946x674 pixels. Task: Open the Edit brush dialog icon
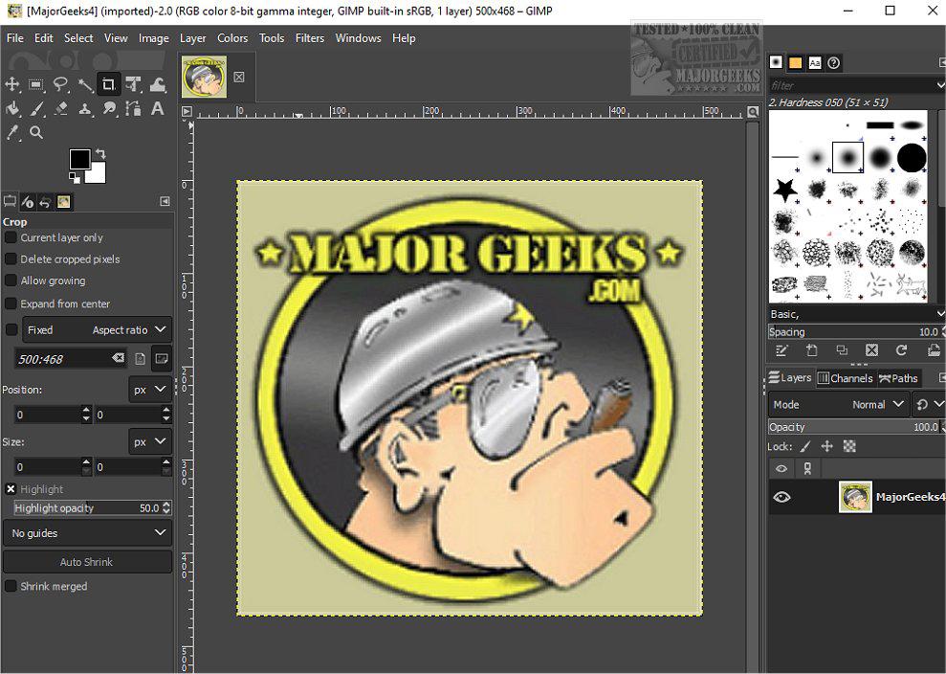(x=781, y=350)
